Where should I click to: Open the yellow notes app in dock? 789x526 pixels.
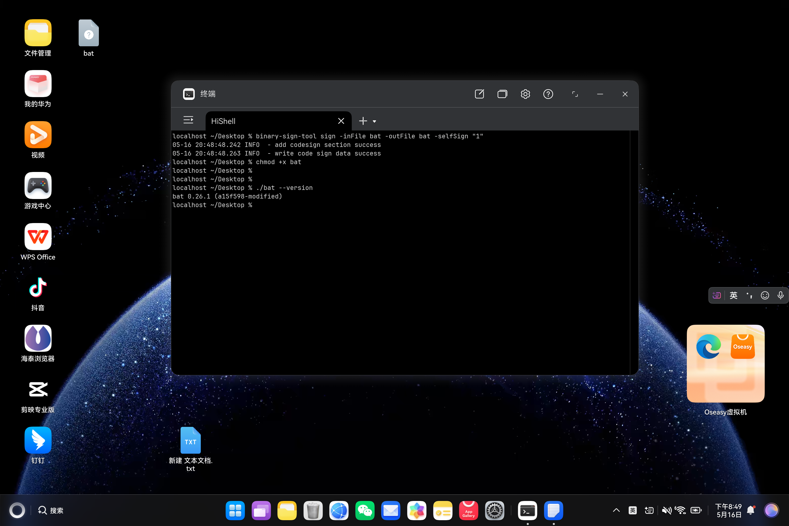click(443, 511)
